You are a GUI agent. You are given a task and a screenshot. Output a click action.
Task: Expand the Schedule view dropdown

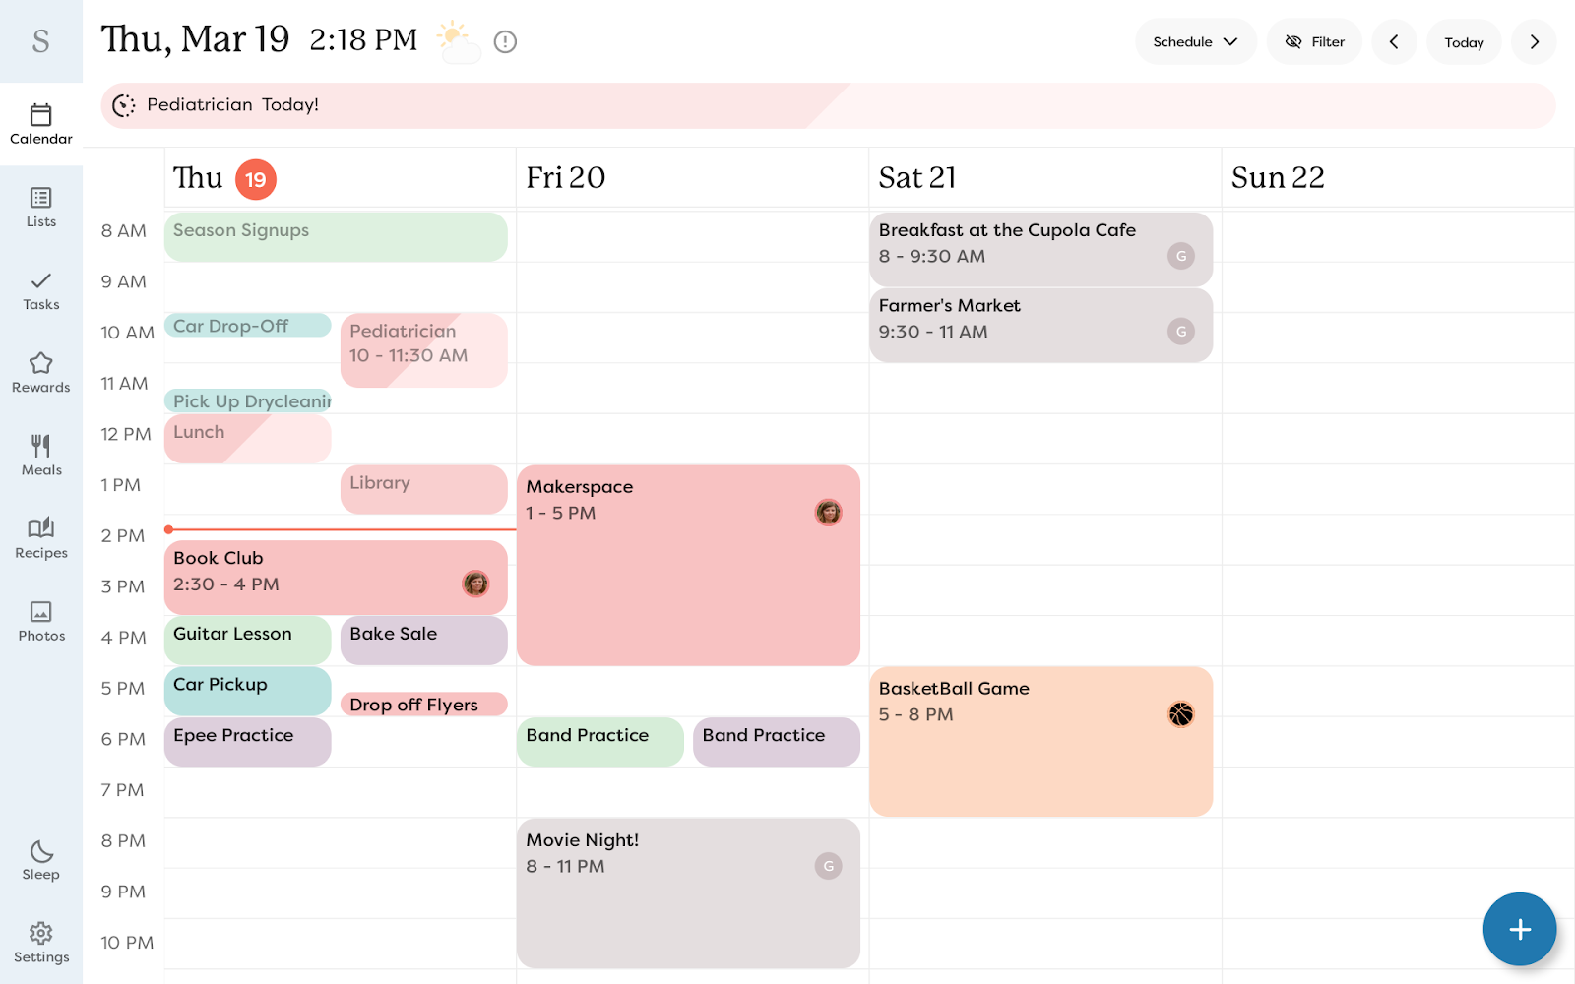tap(1195, 41)
